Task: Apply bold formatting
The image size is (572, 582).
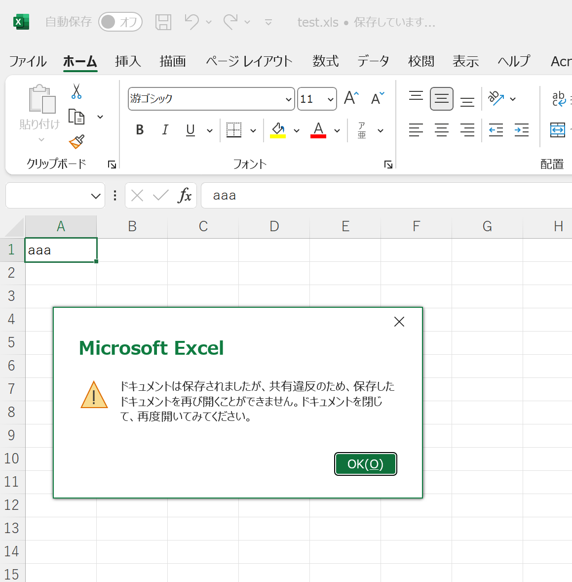Action: coord(140,130)
